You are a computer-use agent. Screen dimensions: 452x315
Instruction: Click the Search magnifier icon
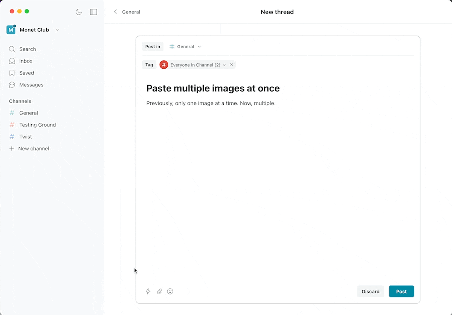point(12,49)
